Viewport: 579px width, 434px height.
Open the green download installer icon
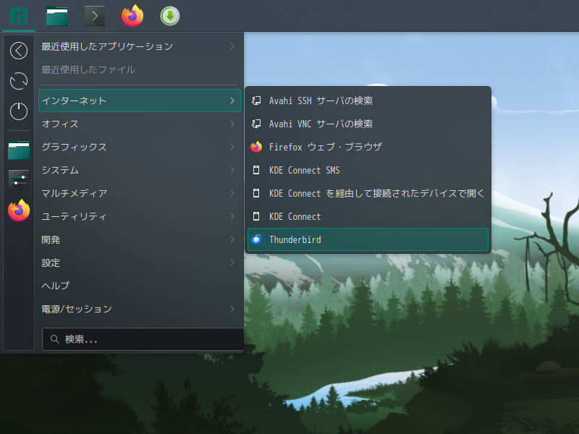(x=170, y=16)
